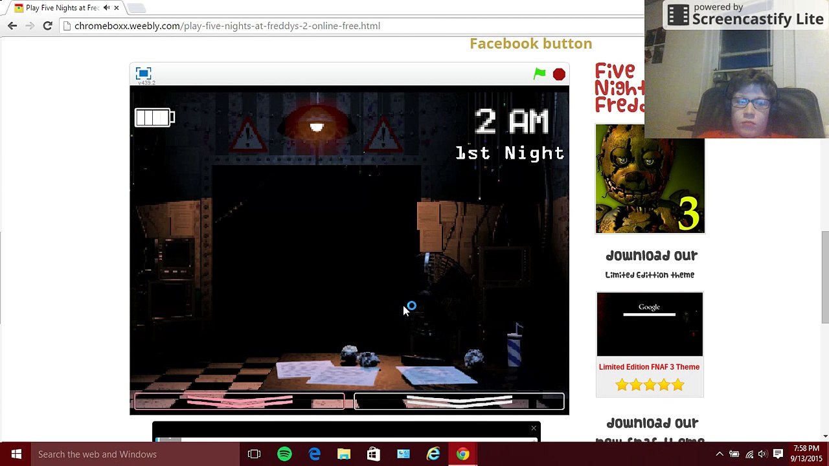Open File Explorer from the taskbar
Screen dimensions: 829x466
[344, 454]
